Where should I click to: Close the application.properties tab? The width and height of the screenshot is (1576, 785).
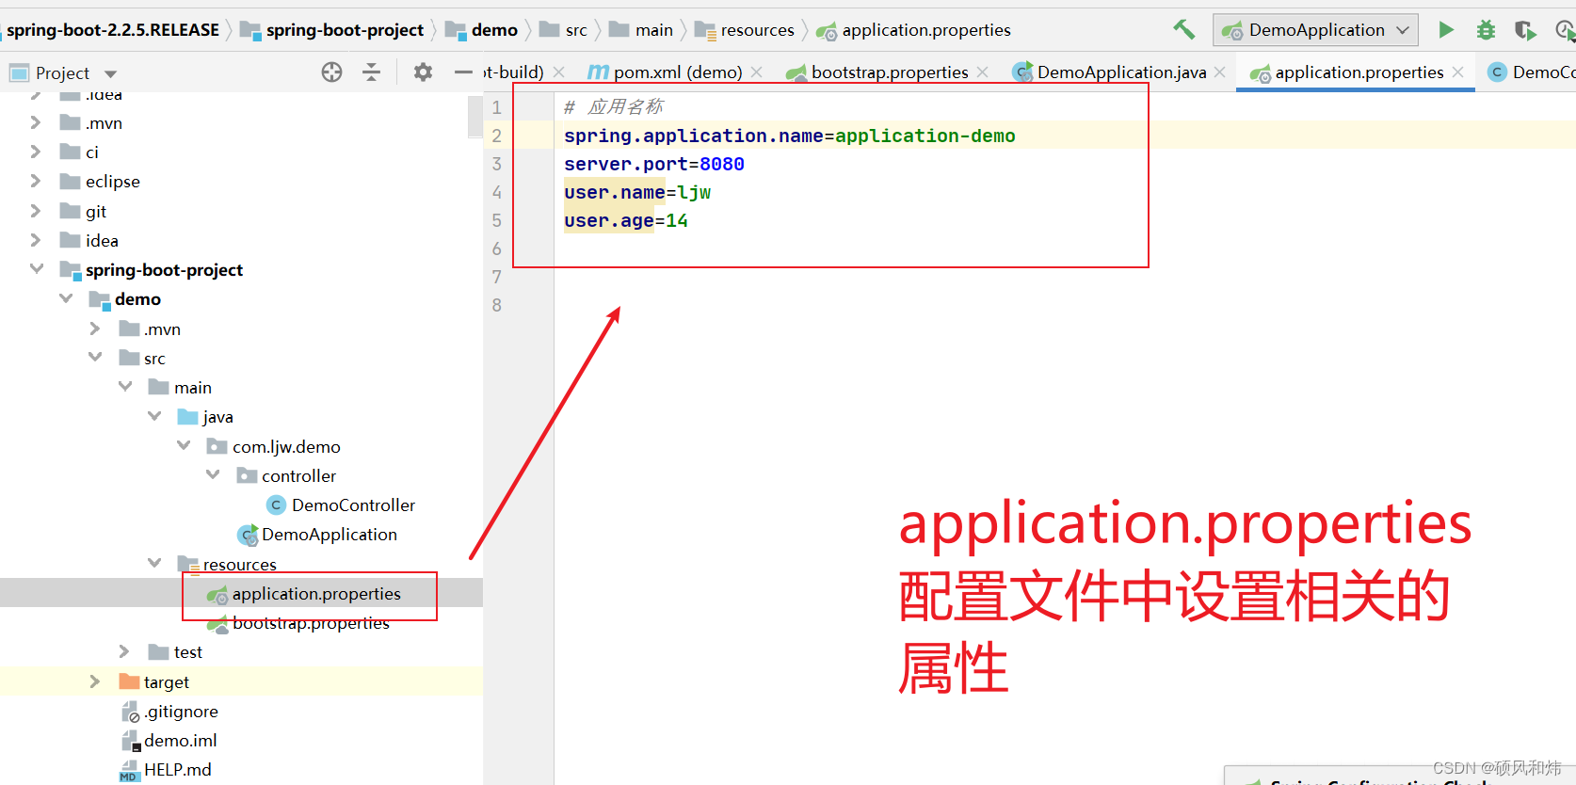[1458, 72]
